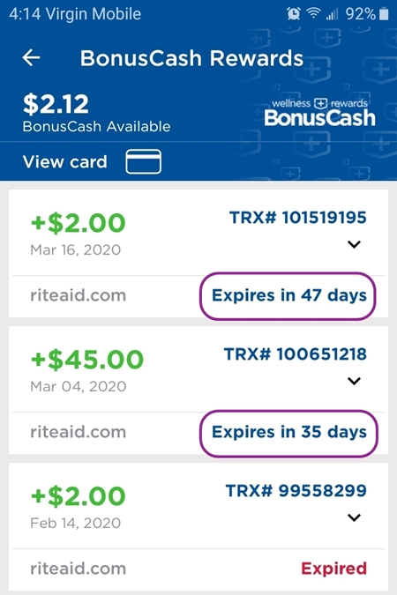The width and height of the screenshot is (397, 595).
Task: Select the Expires in 47 days label
Action: [x=289, y=295]
